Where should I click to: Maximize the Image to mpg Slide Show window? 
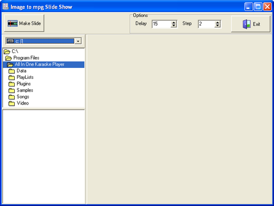(258, 7)
